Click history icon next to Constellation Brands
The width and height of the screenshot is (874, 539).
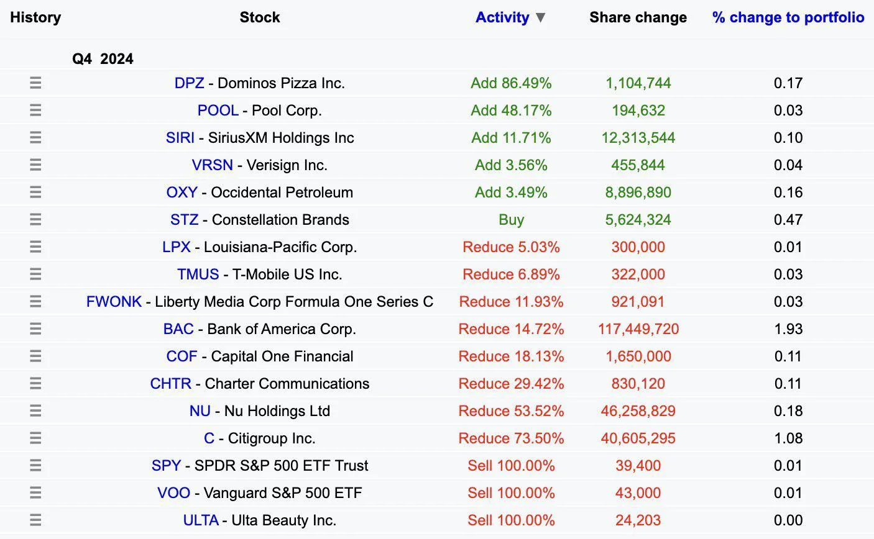pyautogui.click(x=35, y=220)
